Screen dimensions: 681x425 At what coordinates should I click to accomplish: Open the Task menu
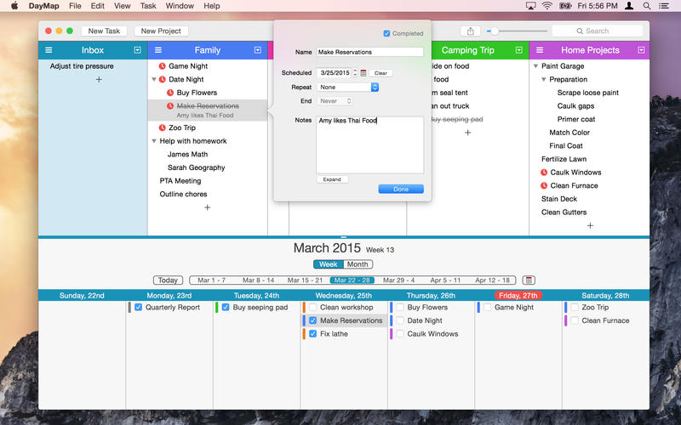click(147, 6)
